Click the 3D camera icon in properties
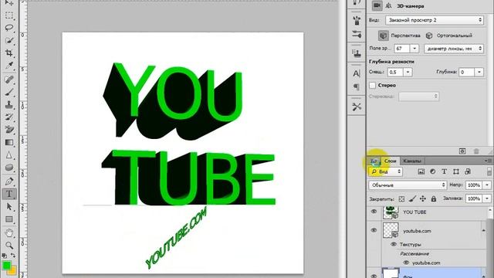Screen dimensions: 494x278 click(377, 5)
